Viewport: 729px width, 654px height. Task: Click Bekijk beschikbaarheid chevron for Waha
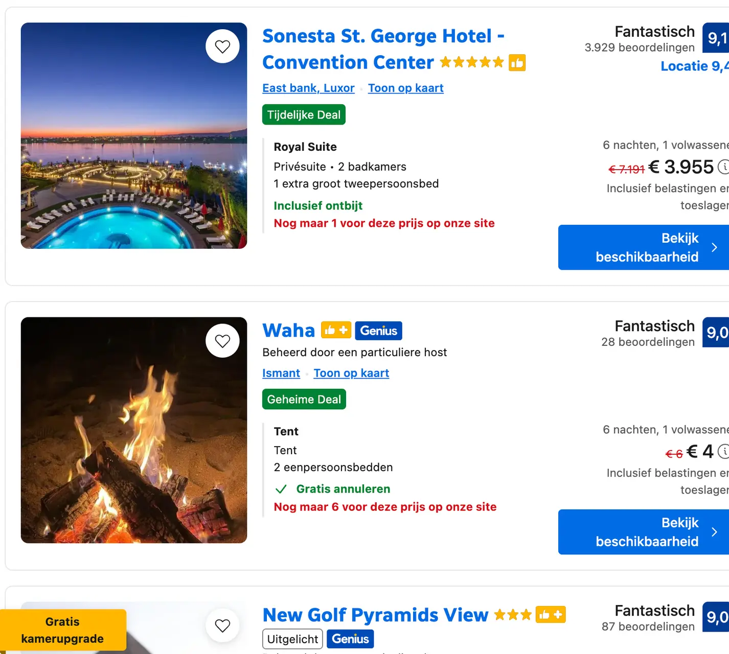click(714, 532)
